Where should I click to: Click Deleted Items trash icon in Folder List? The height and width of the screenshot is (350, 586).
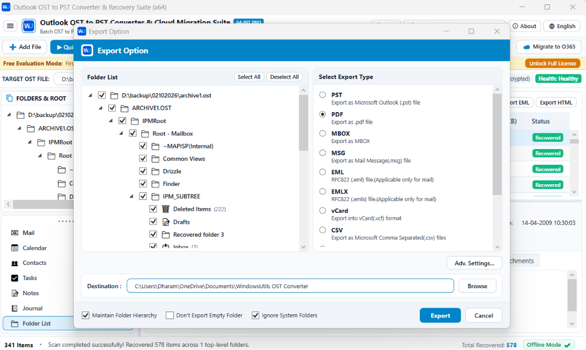point(166,209)
